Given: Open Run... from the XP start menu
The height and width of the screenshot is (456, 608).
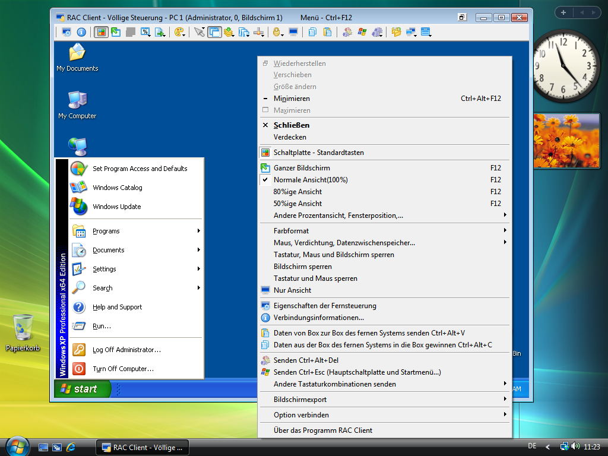Looking at the screenshot, I should pos(136,326).
